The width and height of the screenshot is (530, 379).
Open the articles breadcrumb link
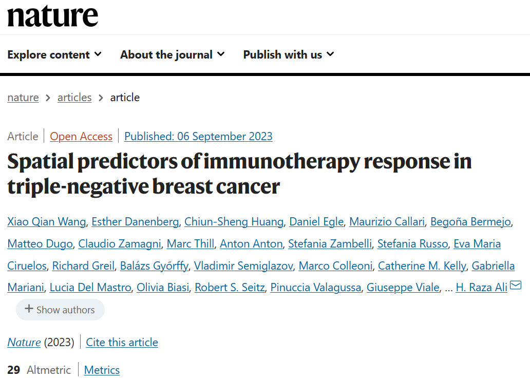point(74,98)
